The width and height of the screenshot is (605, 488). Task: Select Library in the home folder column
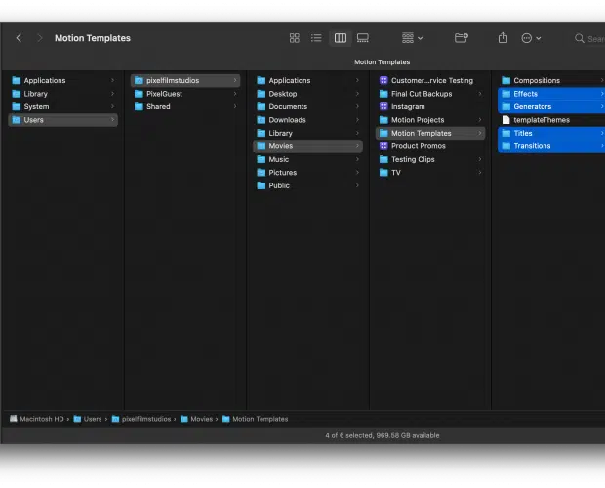tap(308, 133)
